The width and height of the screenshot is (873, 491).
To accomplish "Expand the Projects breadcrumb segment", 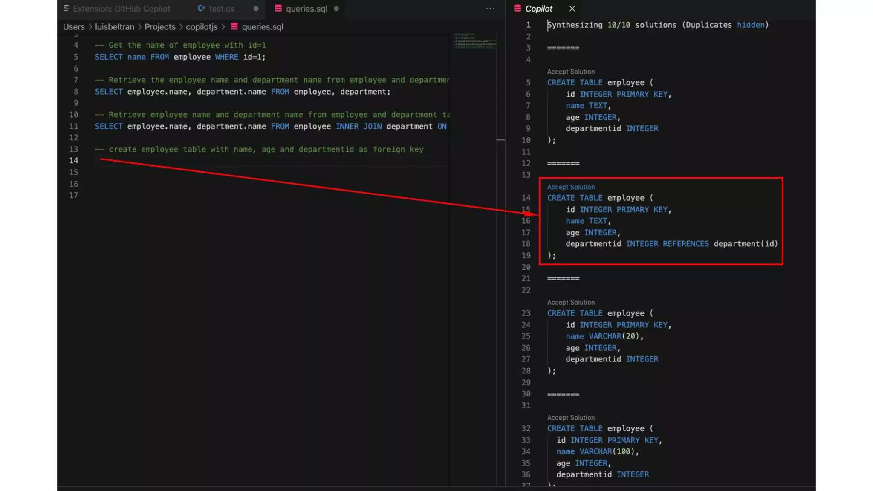I will pyautogui.click(x=160, y=26).
